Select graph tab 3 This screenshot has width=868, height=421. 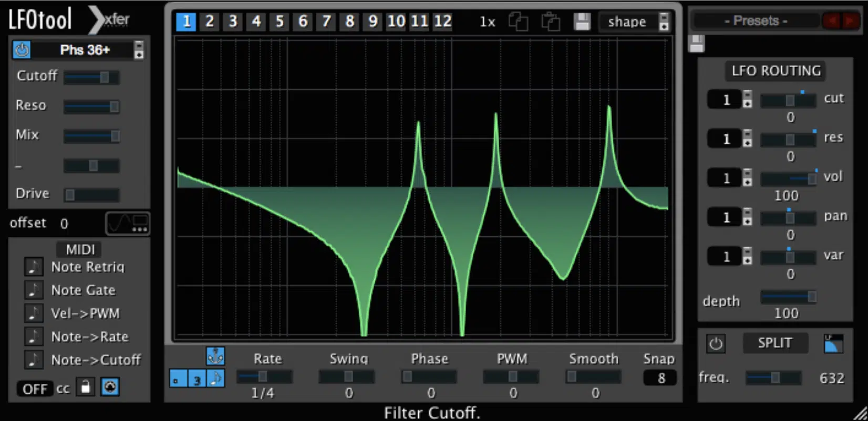pos(233,22)
